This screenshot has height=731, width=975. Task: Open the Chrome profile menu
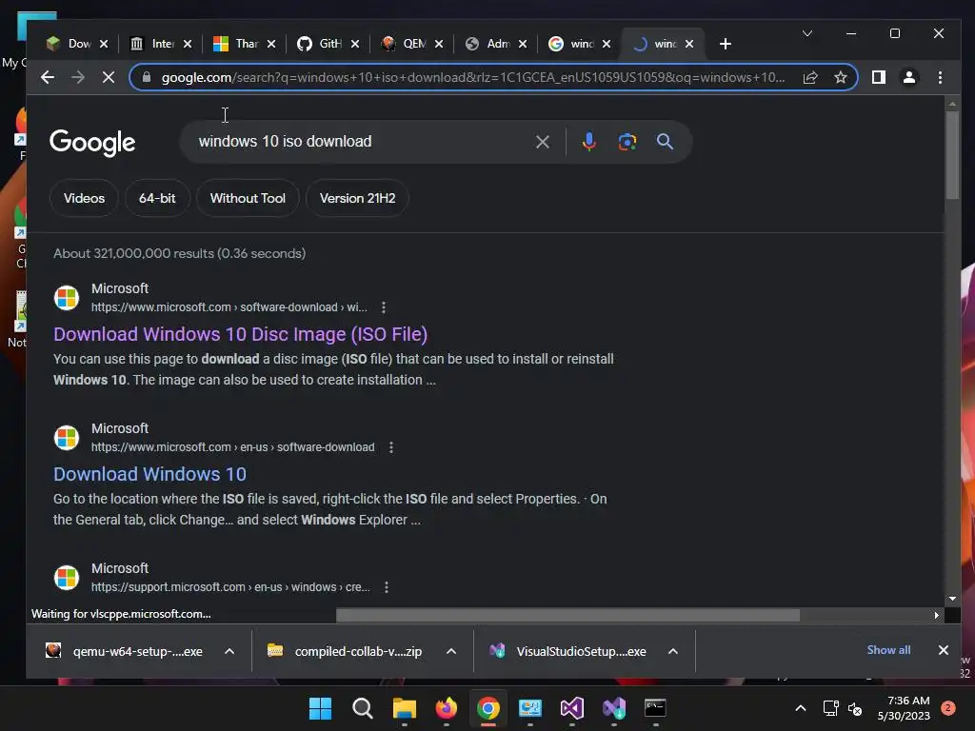pyautogui.click(x=909, y=77)
